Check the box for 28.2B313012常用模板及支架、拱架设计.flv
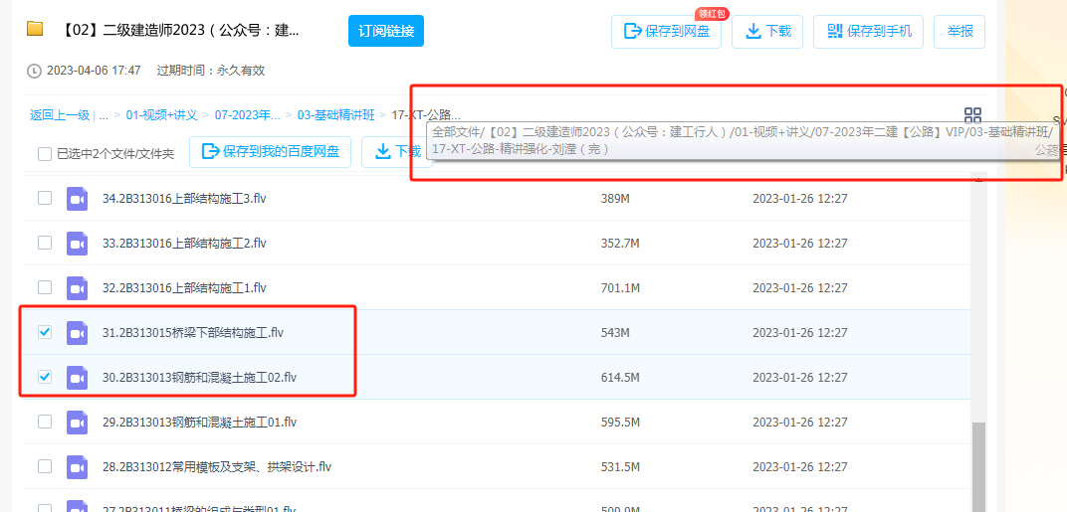Image resolution: width=1067 pixels, height=512 pixels. coord(45,466)
